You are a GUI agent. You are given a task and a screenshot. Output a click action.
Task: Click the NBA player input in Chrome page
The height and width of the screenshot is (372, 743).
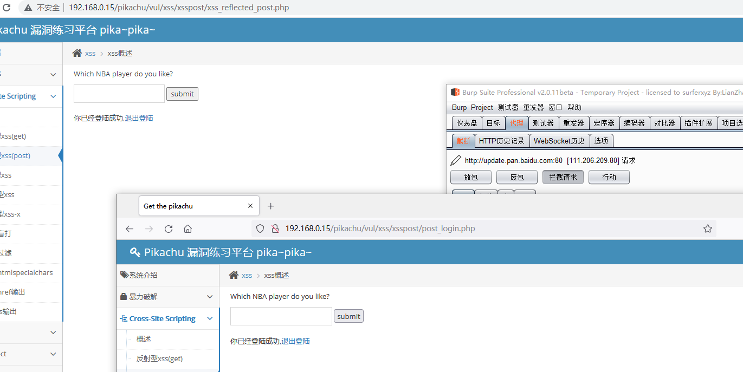pos(119,94)
